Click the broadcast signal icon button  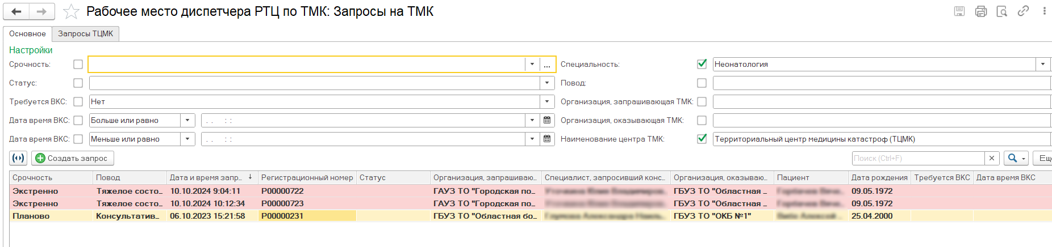click(18, 158)
